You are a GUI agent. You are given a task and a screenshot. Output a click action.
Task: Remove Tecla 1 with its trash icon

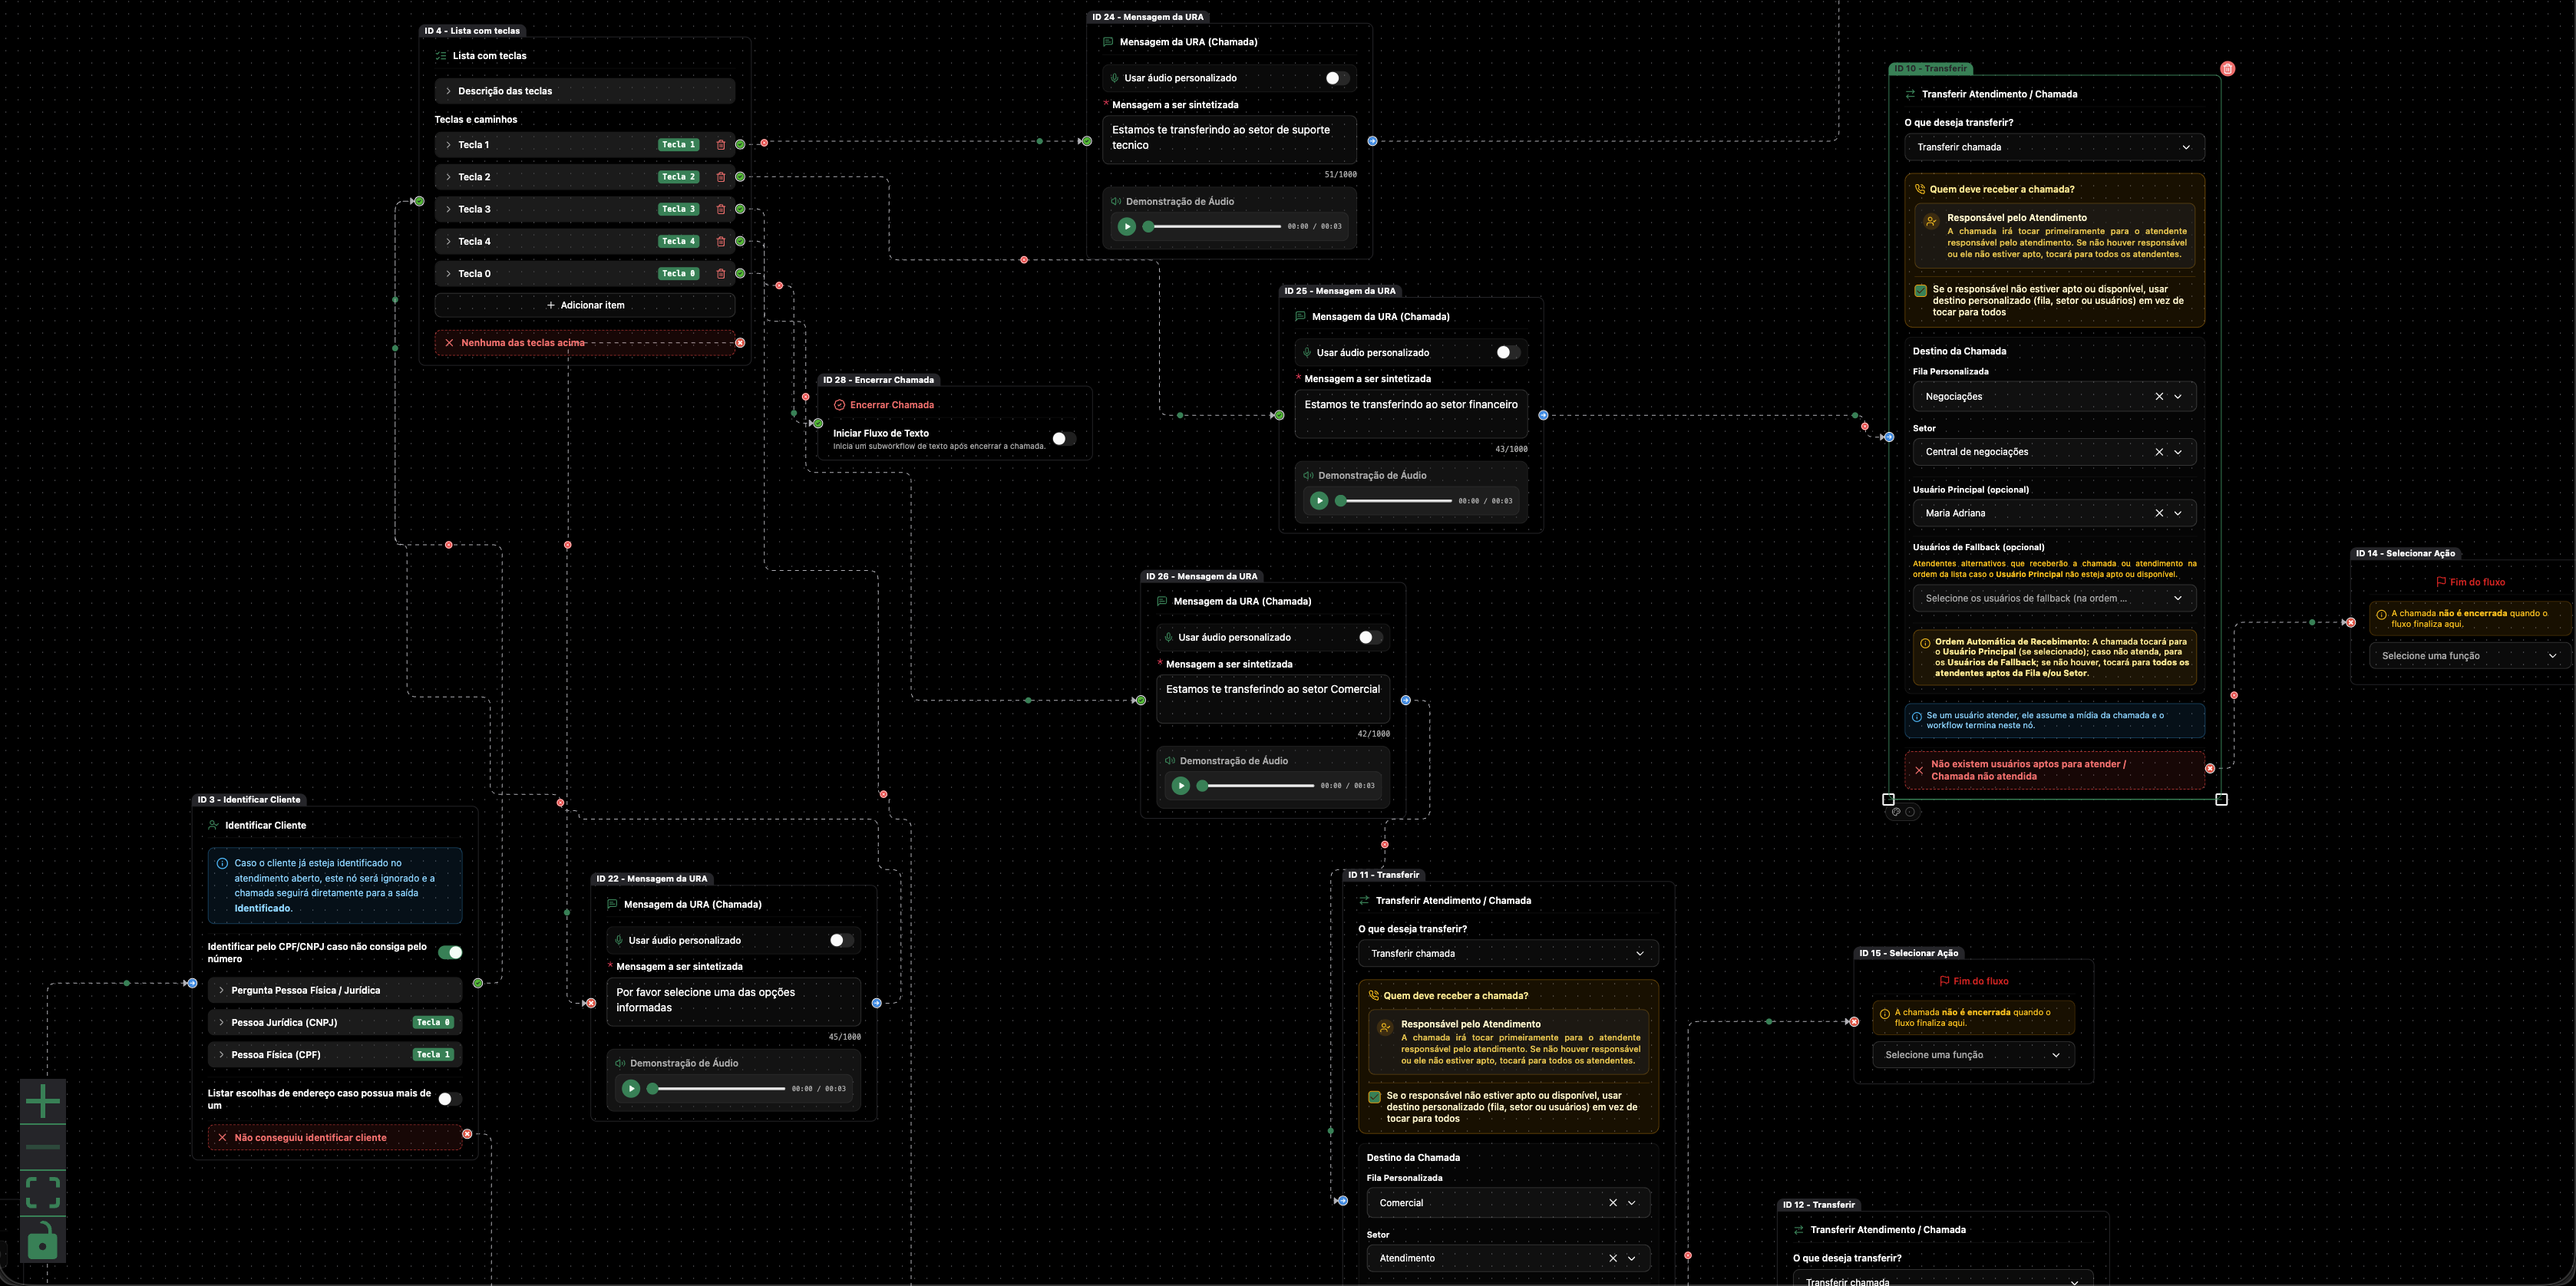(x=721, y=145)
